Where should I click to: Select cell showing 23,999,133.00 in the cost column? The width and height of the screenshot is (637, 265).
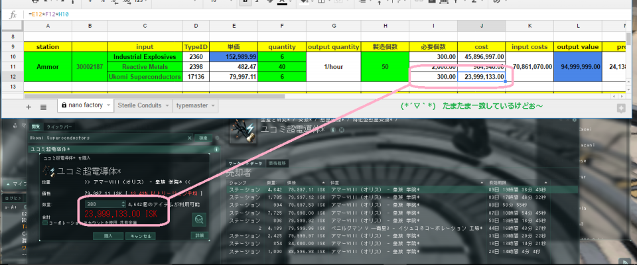pos(482,77)
